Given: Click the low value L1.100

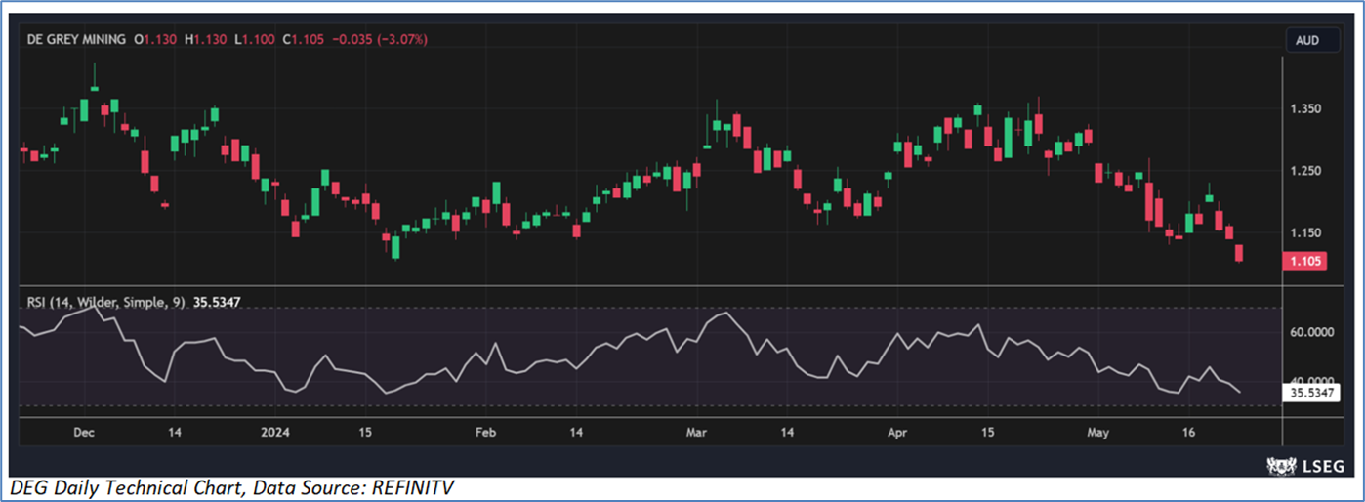Looking at the screenshot, I should (x=254, y=39).
